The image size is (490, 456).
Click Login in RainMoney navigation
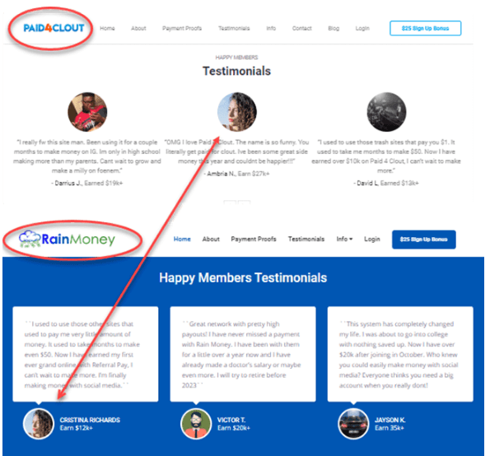coord(372,239)
